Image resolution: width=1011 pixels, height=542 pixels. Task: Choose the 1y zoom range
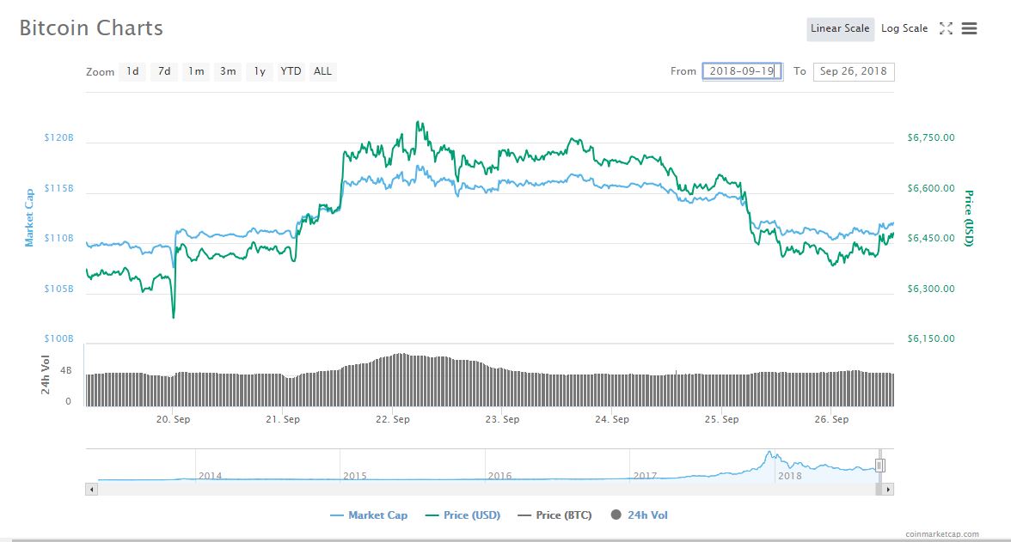tap(259, 71)
